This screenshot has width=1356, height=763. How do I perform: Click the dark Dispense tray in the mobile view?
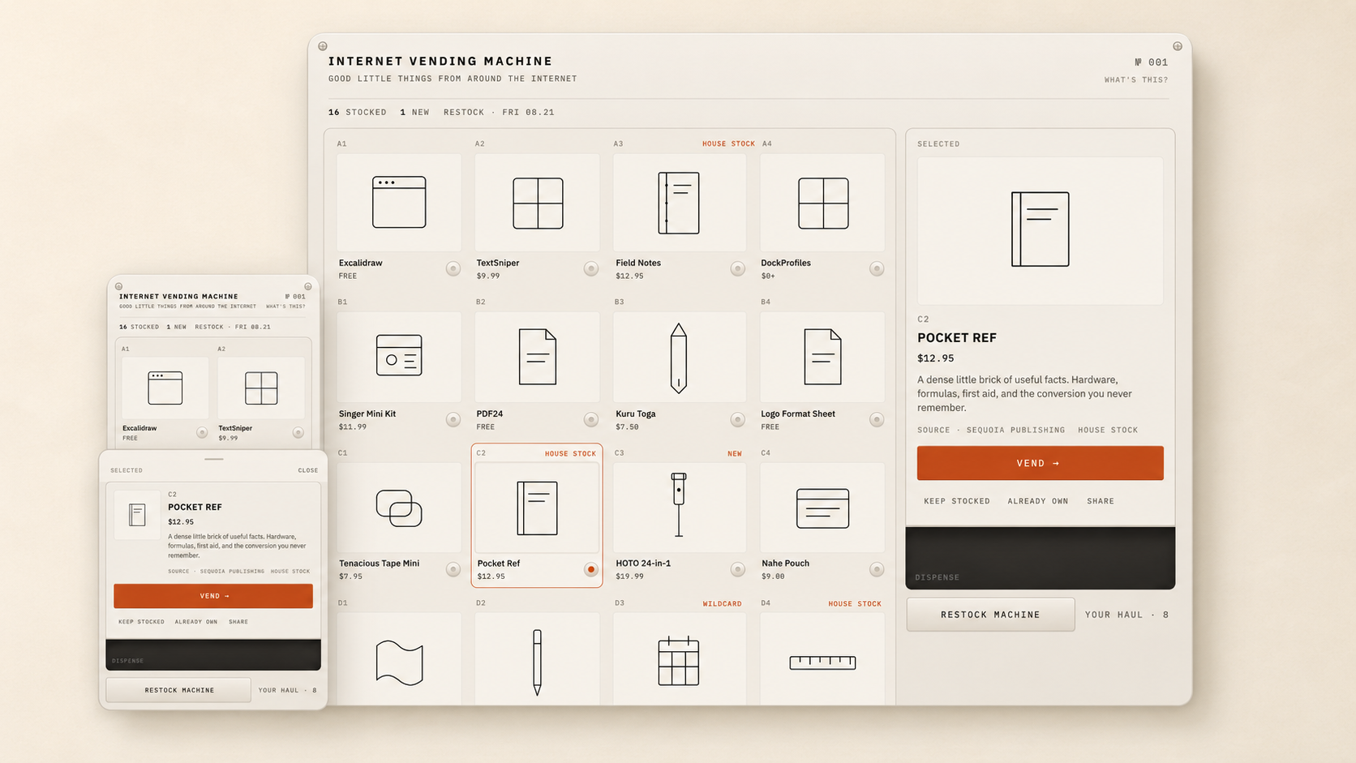(213, 655)
